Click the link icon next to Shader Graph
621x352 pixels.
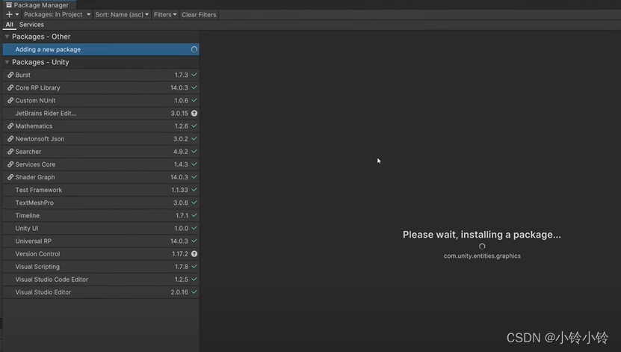pyautogui.click(x=10, y=177)
